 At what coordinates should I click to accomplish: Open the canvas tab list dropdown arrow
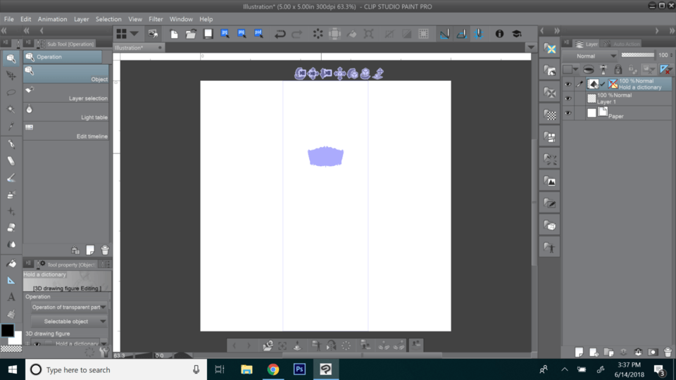click(x=531, y=47)
